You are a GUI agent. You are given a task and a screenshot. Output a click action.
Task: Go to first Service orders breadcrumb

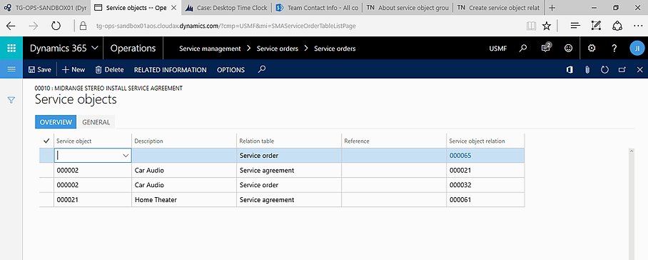278,49
